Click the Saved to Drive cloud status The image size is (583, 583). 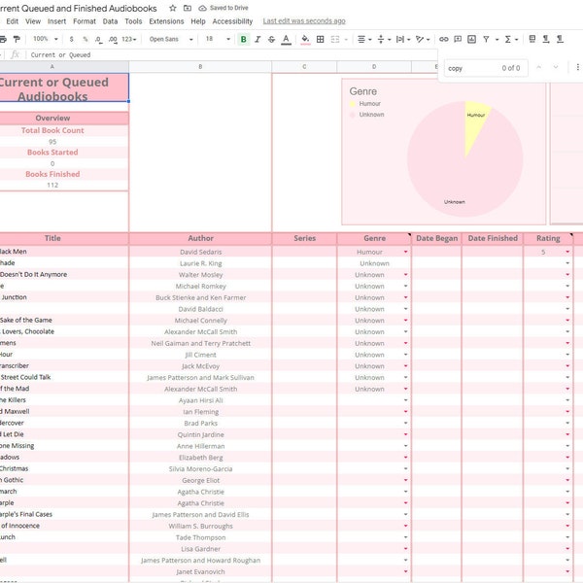223,8
